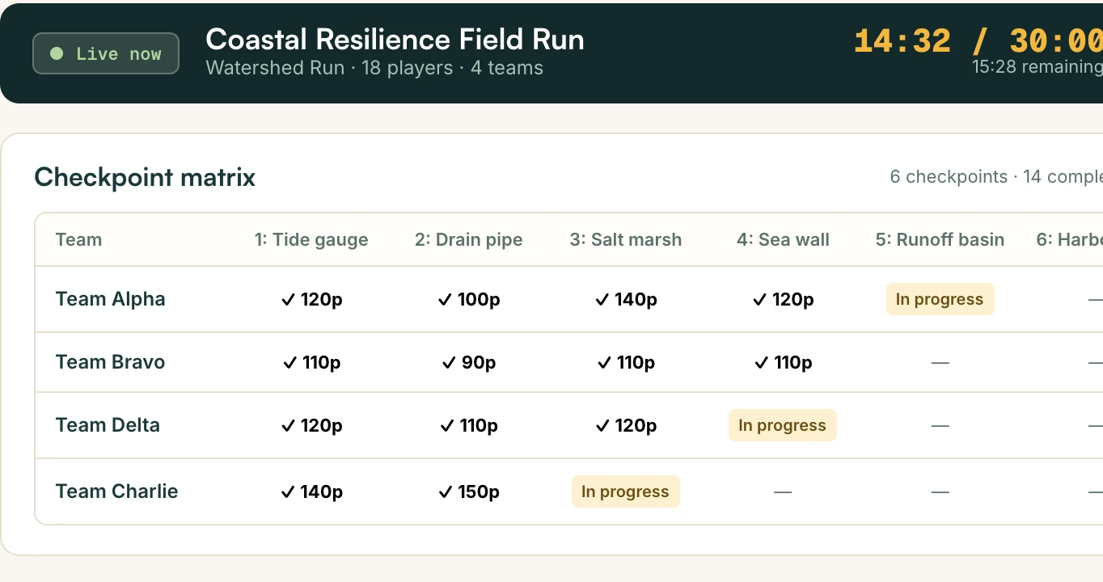Click Team Alpha's Drain pipe 100p cell
The width and height of the screenshot is (1103, 582).
click(469, 299)
